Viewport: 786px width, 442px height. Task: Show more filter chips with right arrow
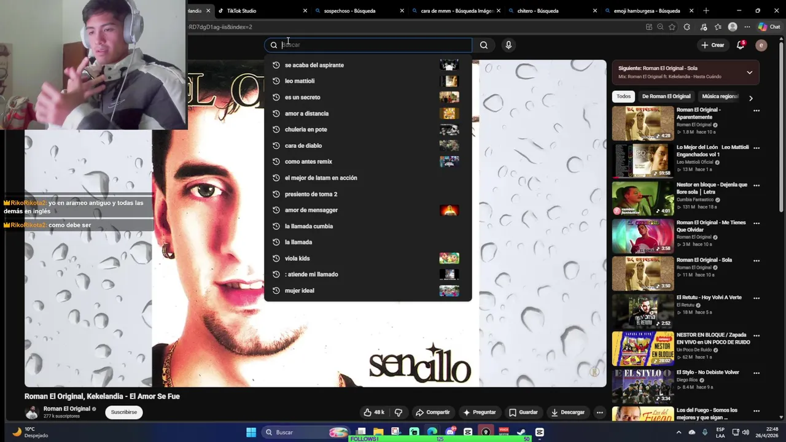750,98
